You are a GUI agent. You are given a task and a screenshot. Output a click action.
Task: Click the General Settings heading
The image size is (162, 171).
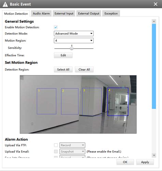pyautogui.click(x=19, y=22)
